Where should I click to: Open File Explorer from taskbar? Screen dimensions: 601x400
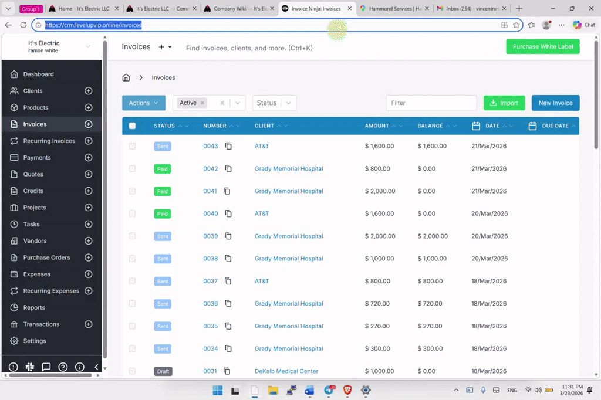(273, 390)
